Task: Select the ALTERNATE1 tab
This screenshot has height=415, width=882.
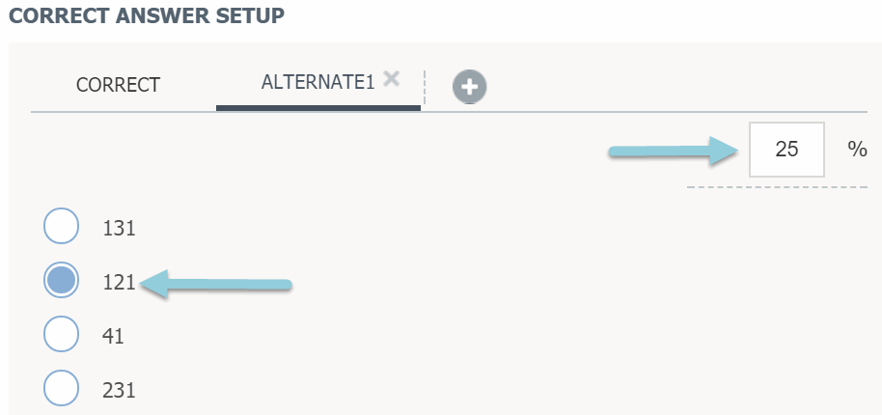Action: click(317, 83)
